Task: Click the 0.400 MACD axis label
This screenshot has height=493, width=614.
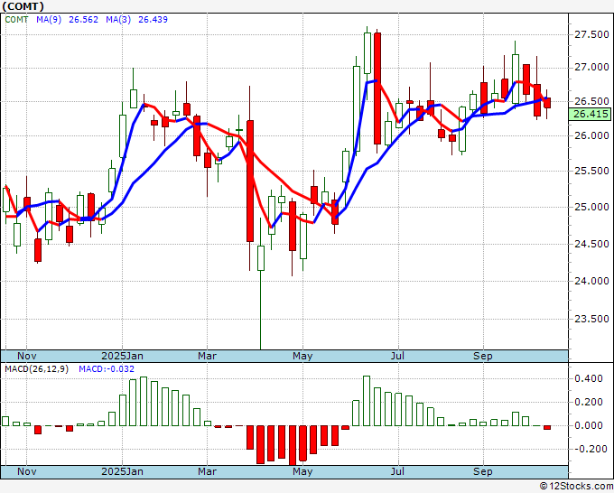Action: point(589,378)
